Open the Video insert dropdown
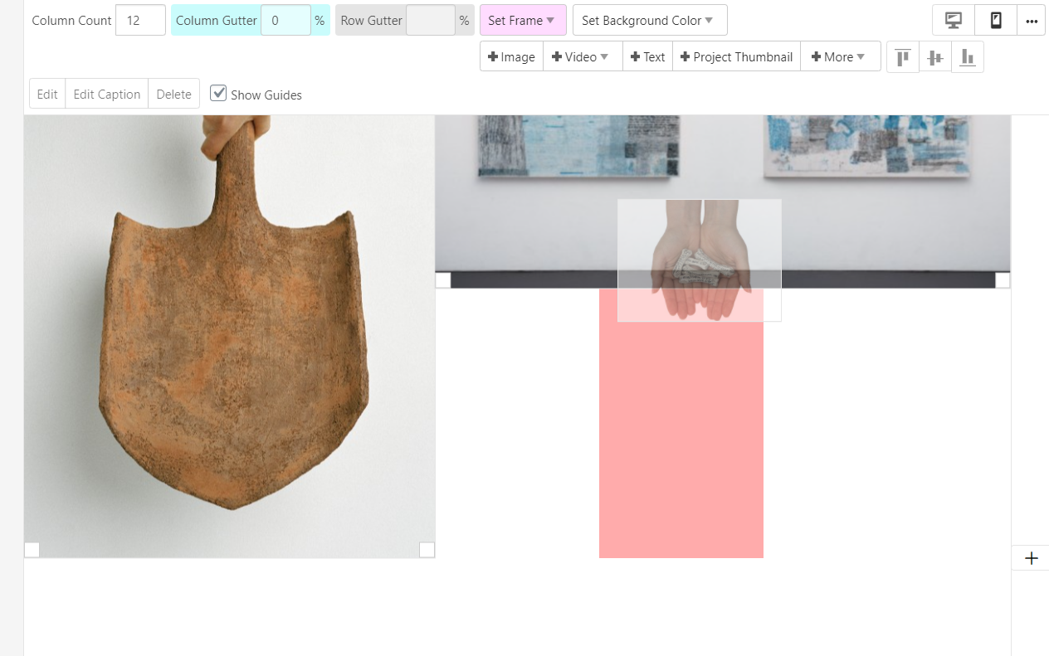 point(582,57)
